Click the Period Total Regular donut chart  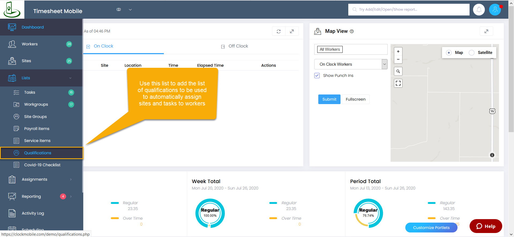[368, 213]
